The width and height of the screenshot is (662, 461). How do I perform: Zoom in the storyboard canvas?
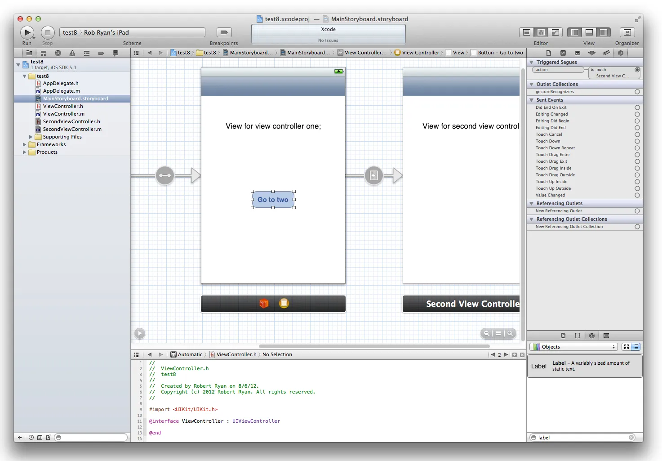[510, 333]
